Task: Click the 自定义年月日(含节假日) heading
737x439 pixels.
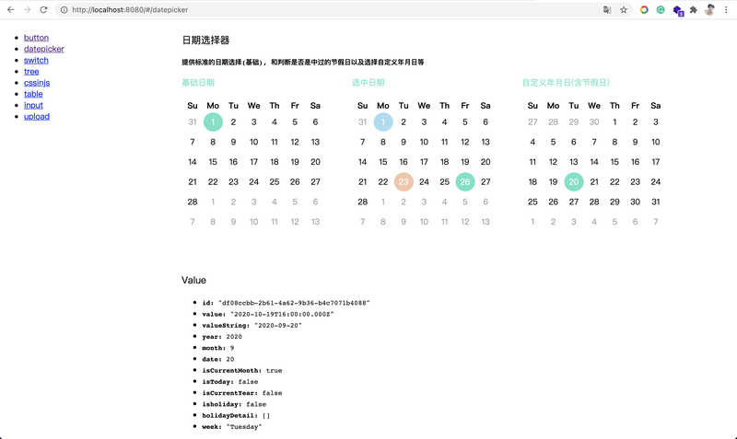Action: coord(566,83)
